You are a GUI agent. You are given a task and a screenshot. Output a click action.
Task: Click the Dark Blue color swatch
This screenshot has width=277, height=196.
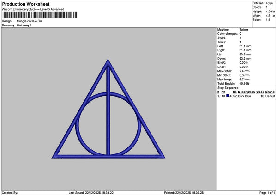228,96
